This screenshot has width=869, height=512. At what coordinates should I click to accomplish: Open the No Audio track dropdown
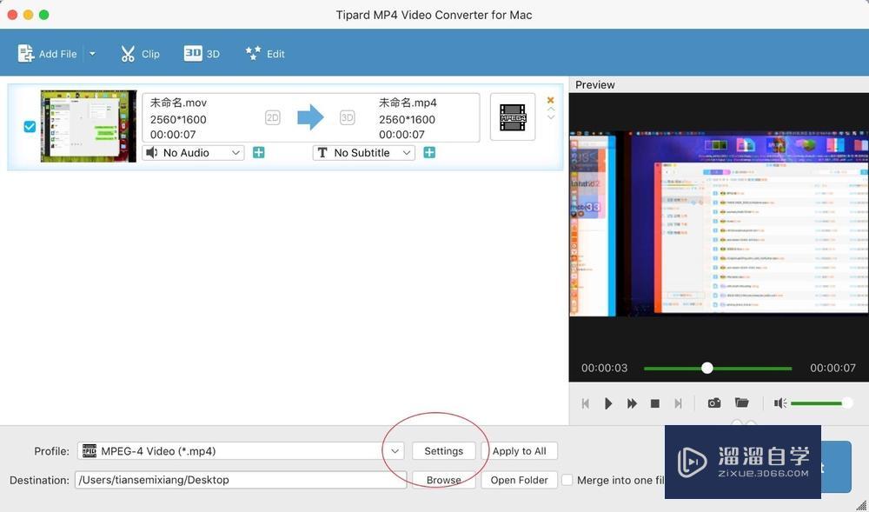[x=194, y=152]
